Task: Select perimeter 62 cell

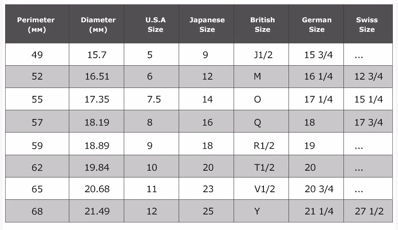Action: point(37,166)
